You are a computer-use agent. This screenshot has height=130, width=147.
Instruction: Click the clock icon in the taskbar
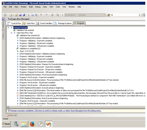pos(41,124)
